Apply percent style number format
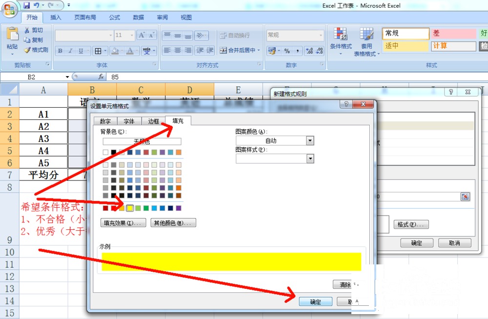The width and height of the screenshot is (488, 319). pos(287,51)
